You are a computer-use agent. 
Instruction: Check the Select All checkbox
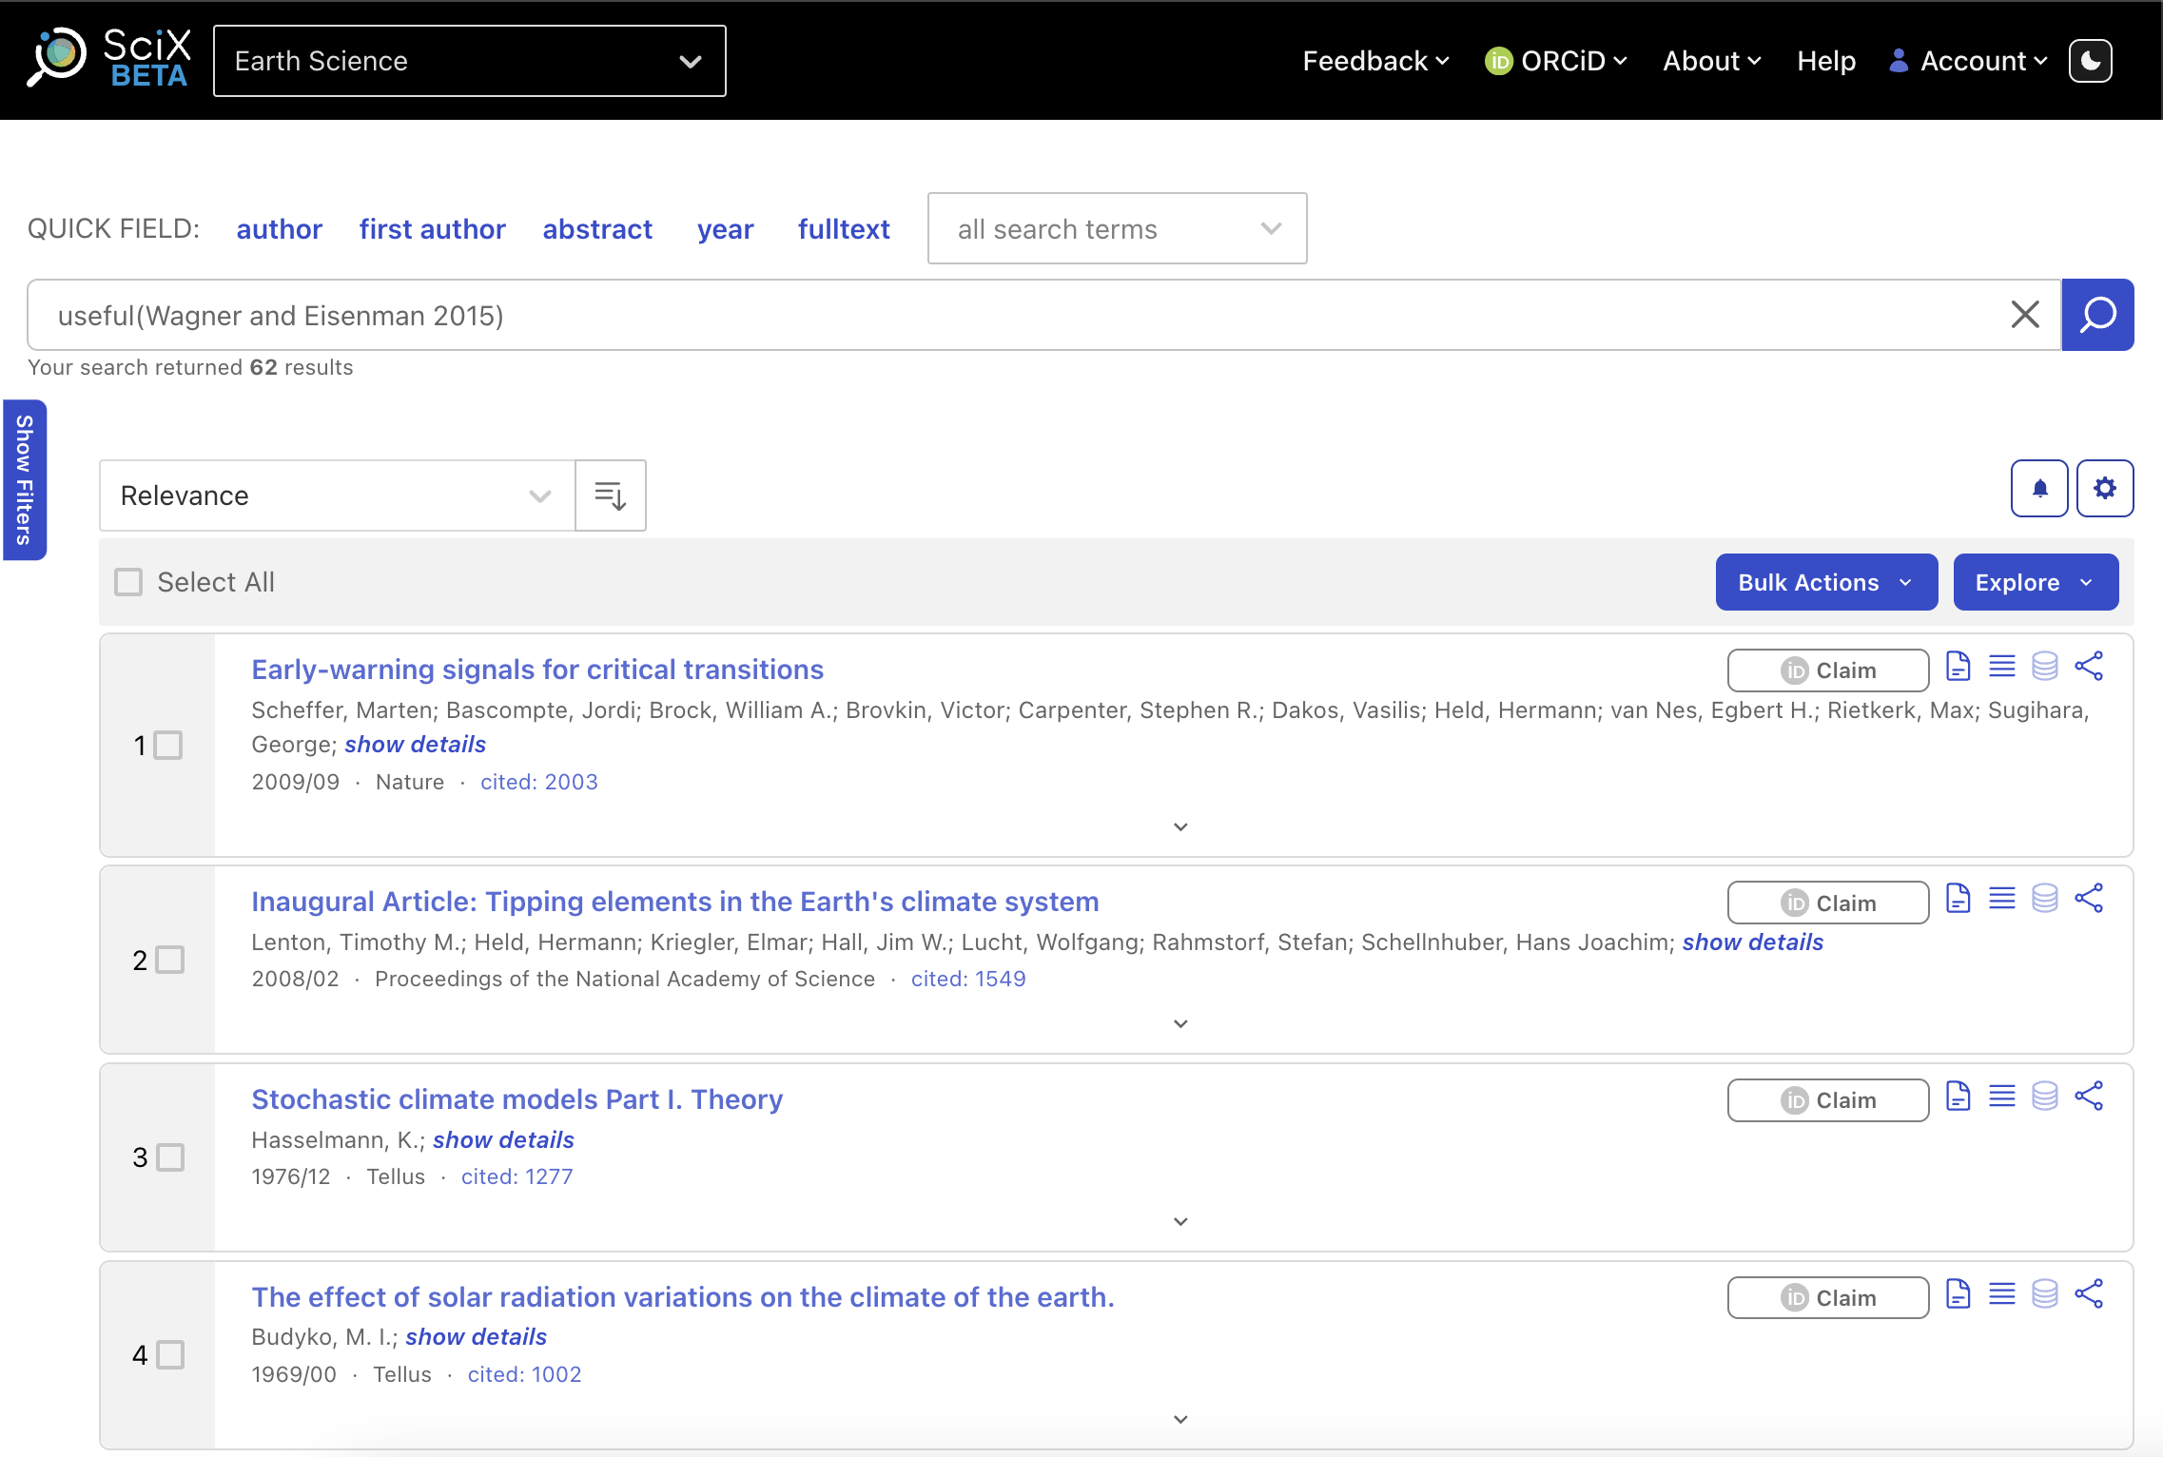pyautogui.click(x=128, y=582)
